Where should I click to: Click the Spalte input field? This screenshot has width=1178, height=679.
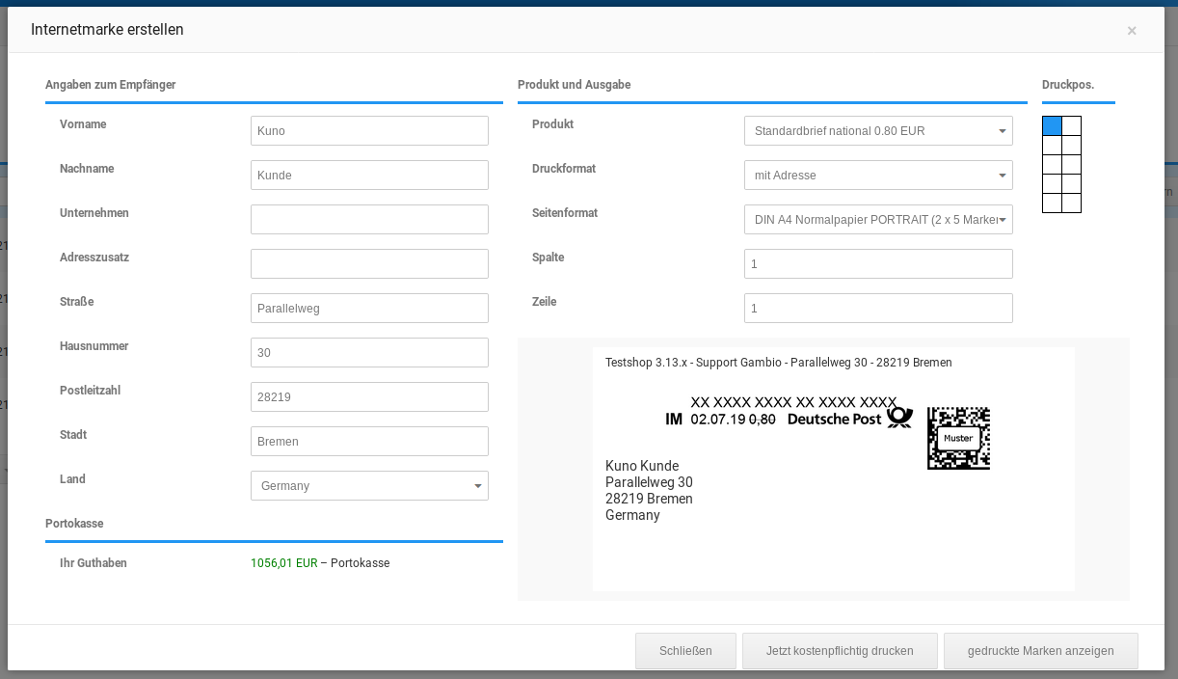point(878,264)
